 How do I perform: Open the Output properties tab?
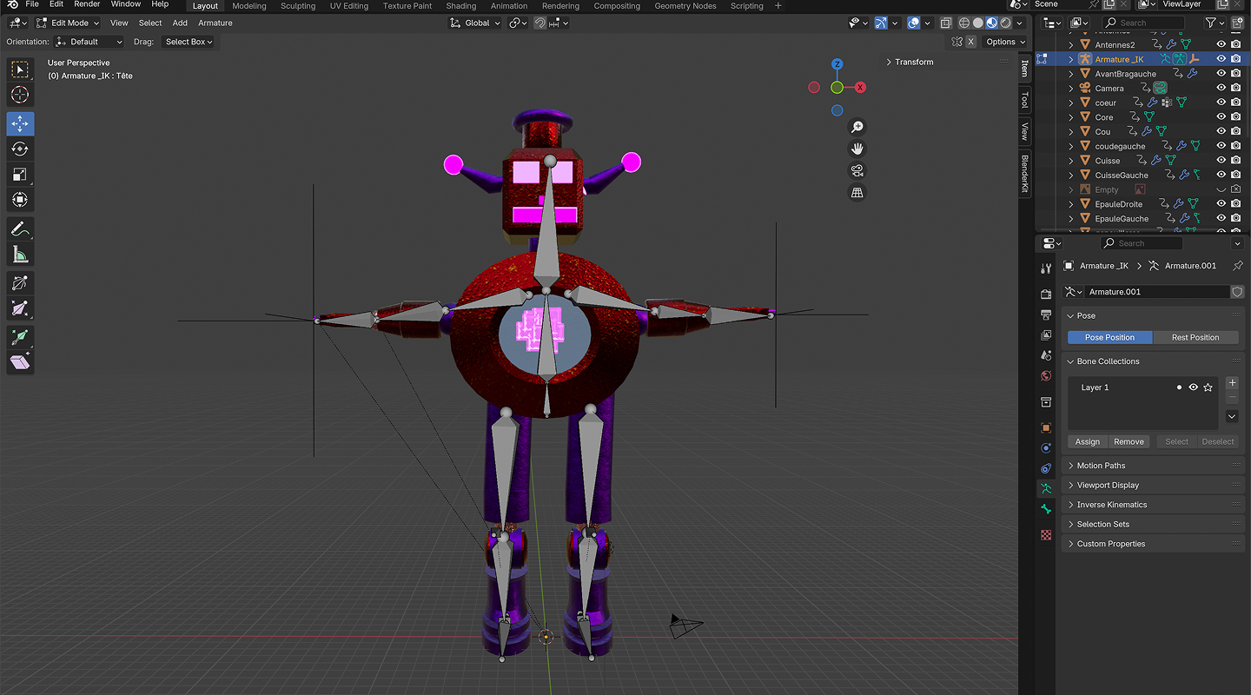coord(1046,314)
